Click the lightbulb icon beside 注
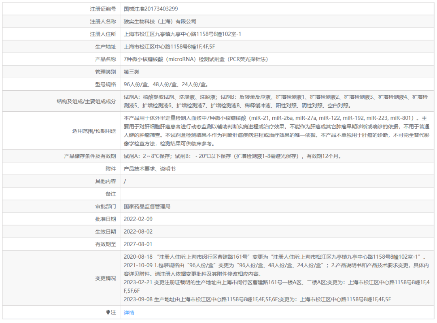This screenshot has height=323, width=437. [x=108, y=312]
